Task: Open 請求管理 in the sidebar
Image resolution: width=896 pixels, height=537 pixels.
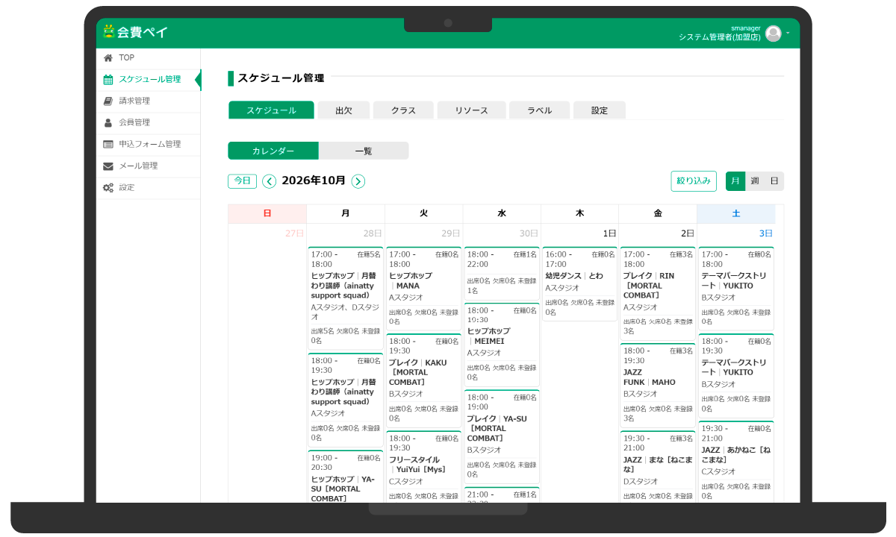Action: click(149, 101)
